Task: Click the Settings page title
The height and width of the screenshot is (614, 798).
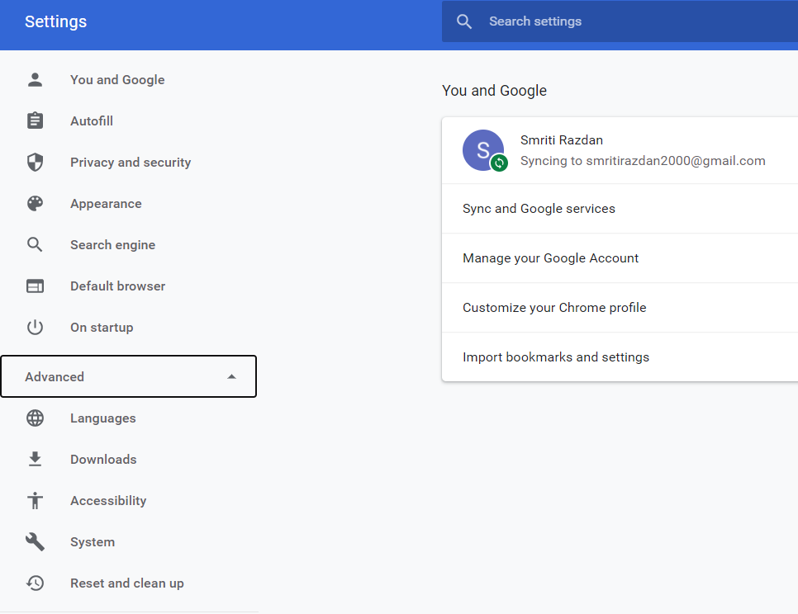Action: [56, 21]
